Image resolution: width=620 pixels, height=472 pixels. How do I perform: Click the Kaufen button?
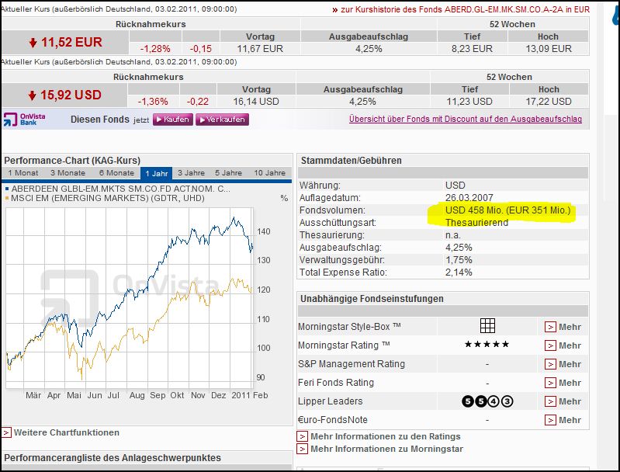pos(173,120)
